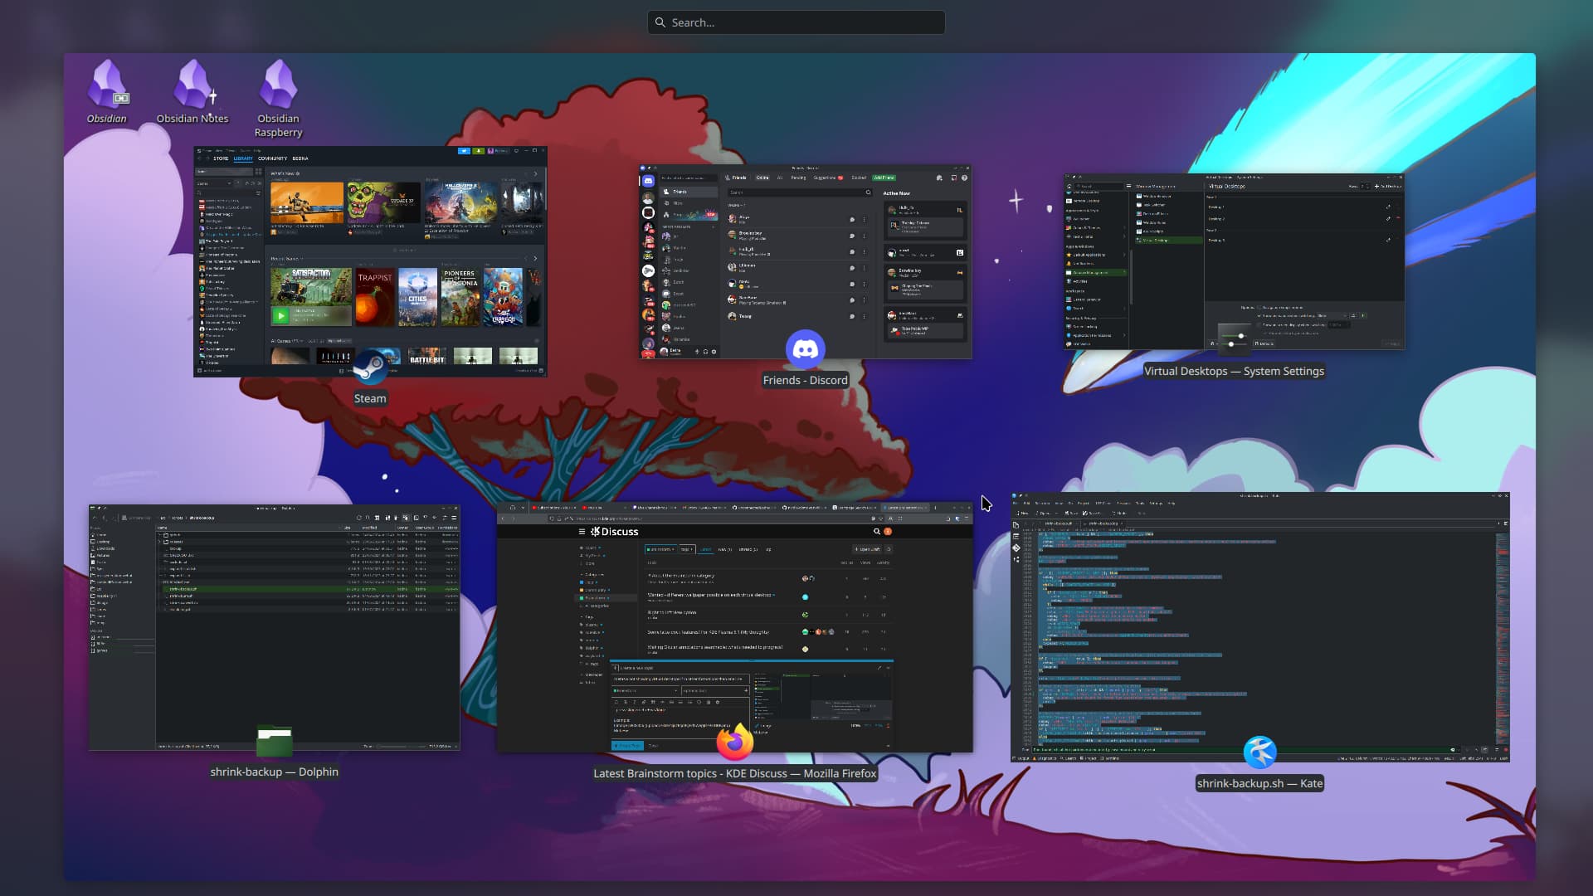This screenshot has height=896, width=1593.
Task: Click the 'Steam' window caption label
Action: pos(370,398)
